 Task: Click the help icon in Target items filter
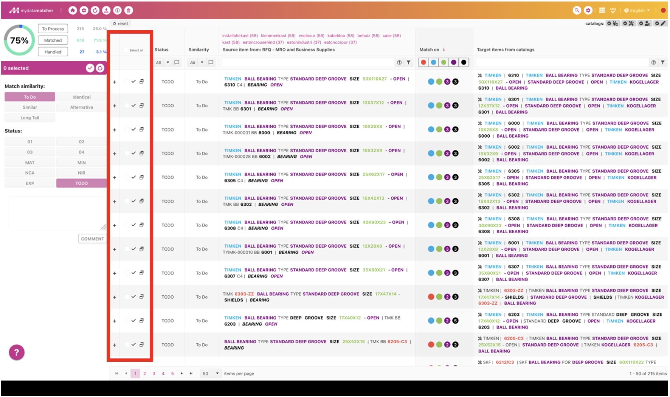tap(653, 62)
